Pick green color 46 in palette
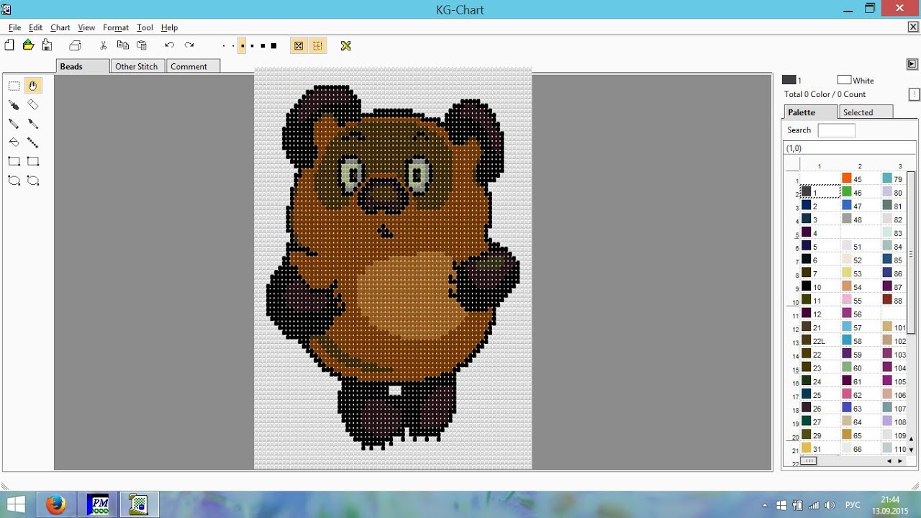This screenshot has height=518, width=921. (x=847, y=192)
